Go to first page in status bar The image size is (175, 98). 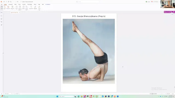pos(2,94)
